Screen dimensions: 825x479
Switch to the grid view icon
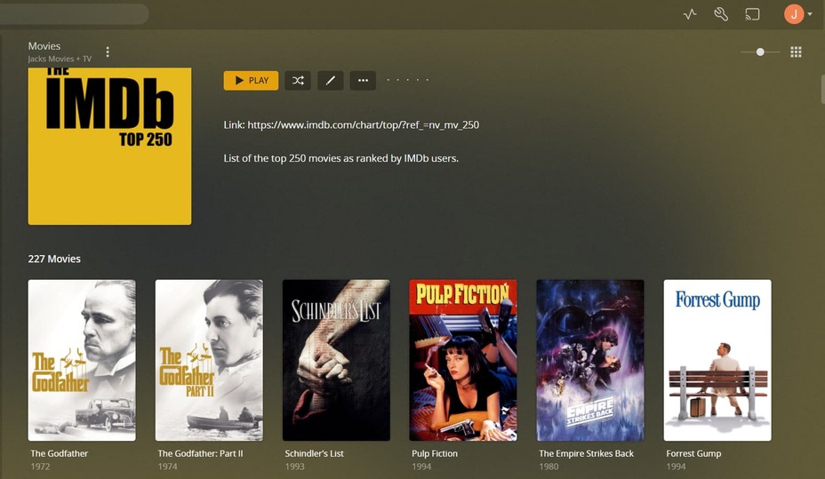coord(796,52)
